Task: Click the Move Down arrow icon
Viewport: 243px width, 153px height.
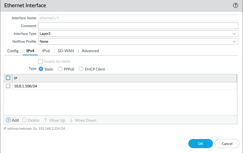Action: pyautogui.click(x=71, y=120)
